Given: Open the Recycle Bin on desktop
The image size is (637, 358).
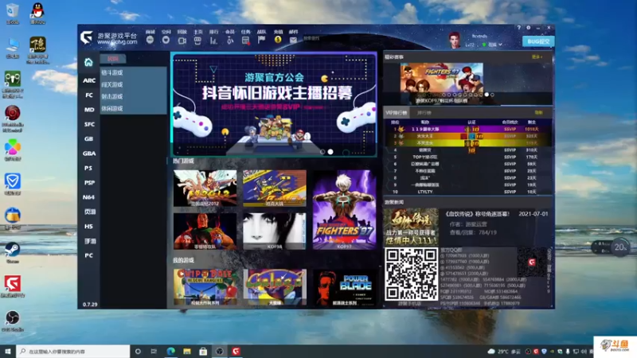Looking at the screenshot, I should [12, 10].
